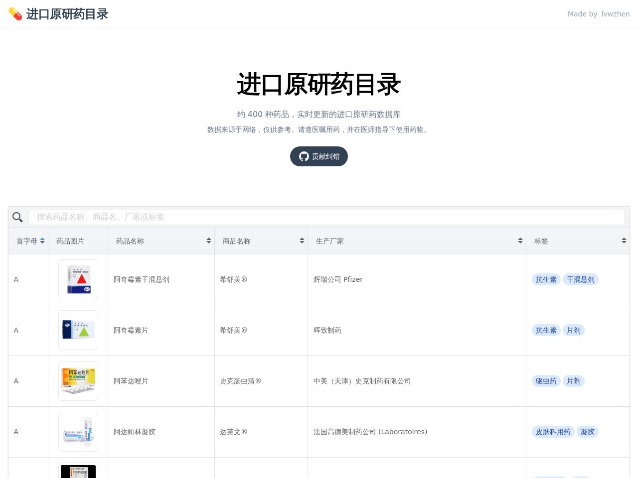This screenshot has height=478, width=638.
Task: Sort by 标签 column arrow
Action: 624,241
